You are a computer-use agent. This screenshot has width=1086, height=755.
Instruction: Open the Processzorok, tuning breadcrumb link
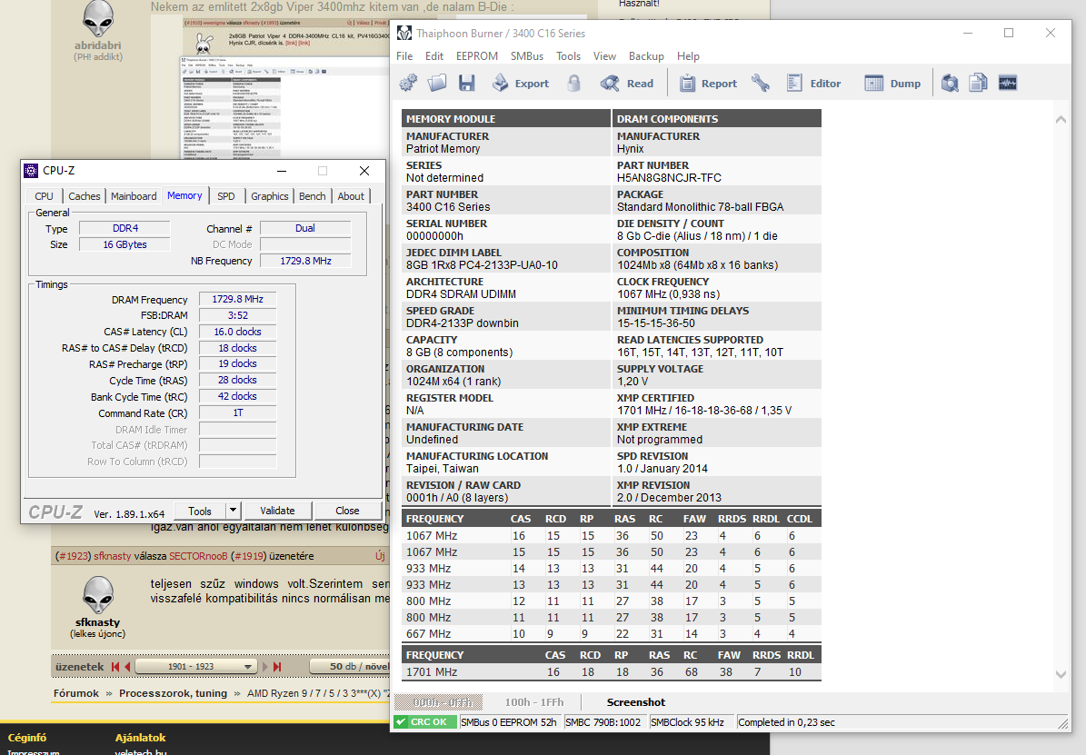pos(174,693)
